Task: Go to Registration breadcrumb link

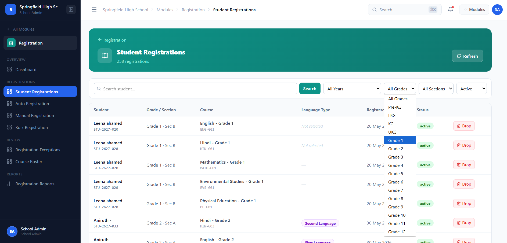Action: tap(193, 10)
